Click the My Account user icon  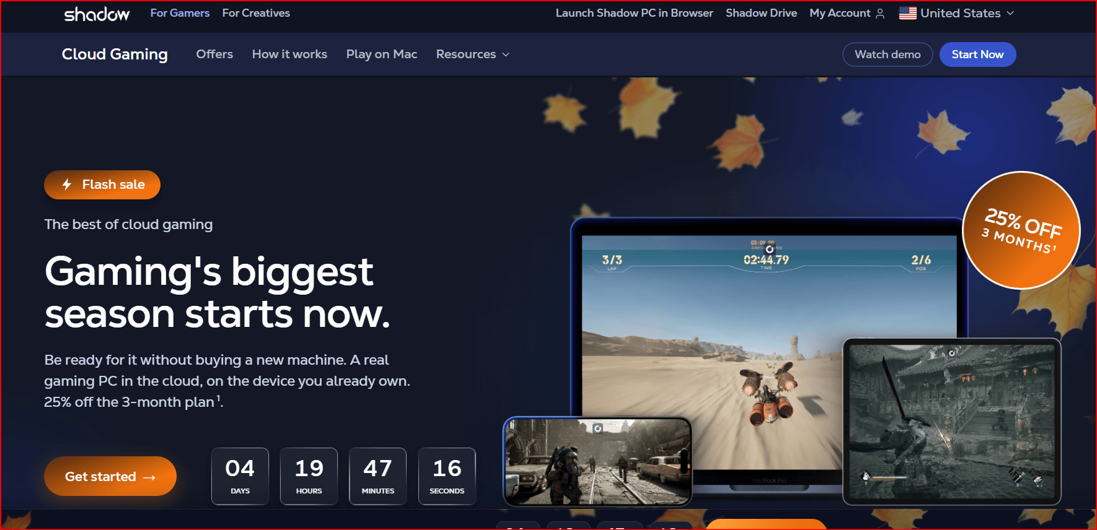[880, 14]
